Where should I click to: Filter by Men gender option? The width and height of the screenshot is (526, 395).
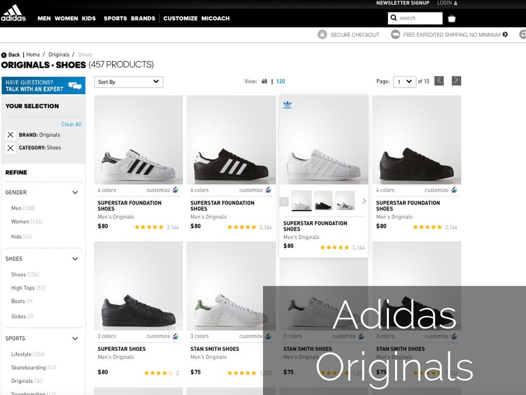(x=16, y=208)
